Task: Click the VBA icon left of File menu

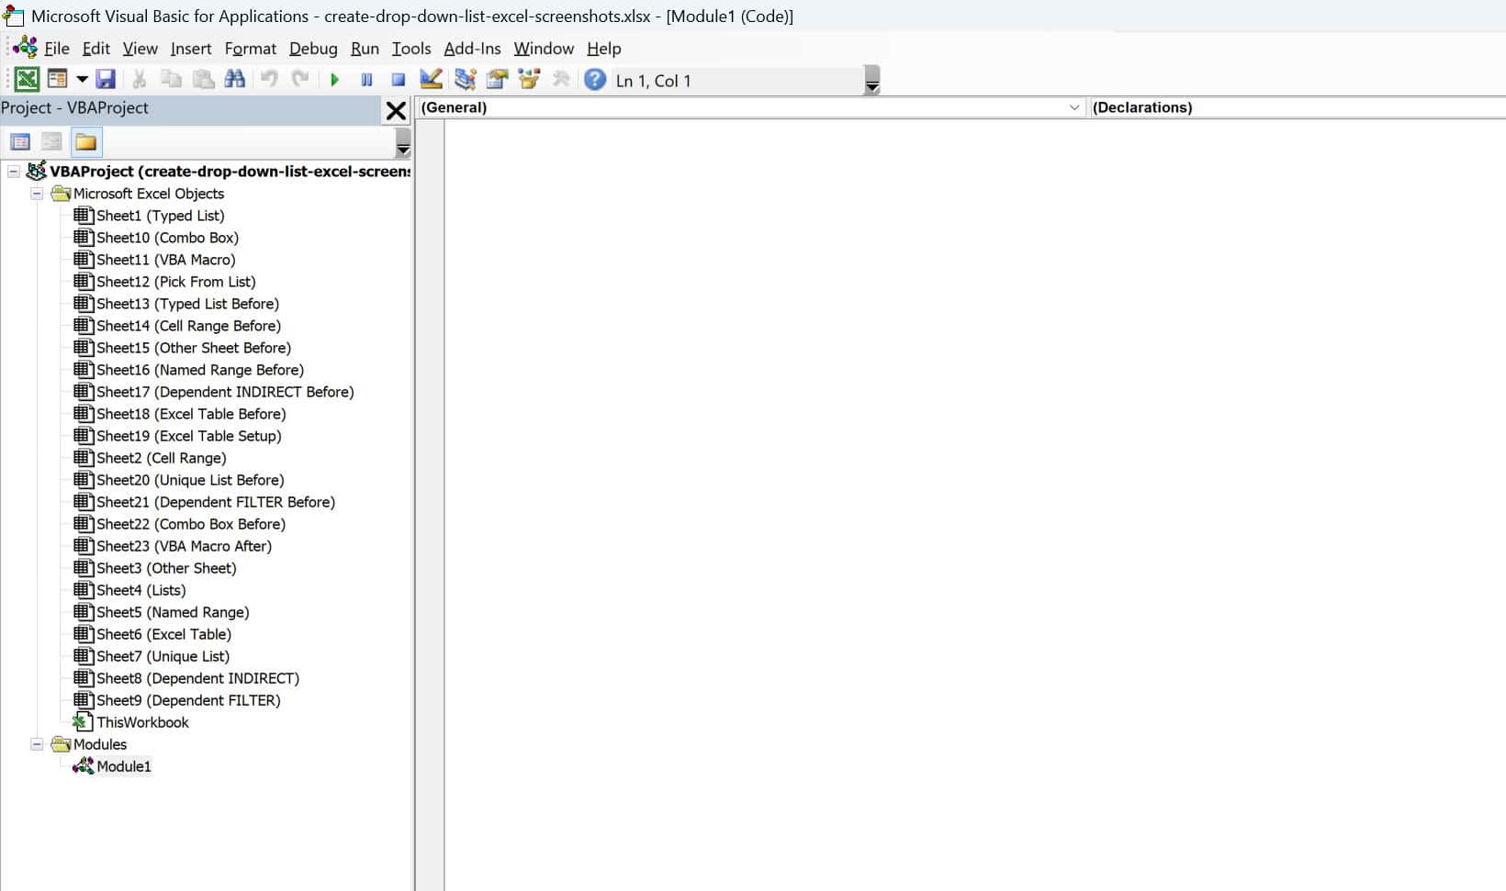Action: point(26,48)
